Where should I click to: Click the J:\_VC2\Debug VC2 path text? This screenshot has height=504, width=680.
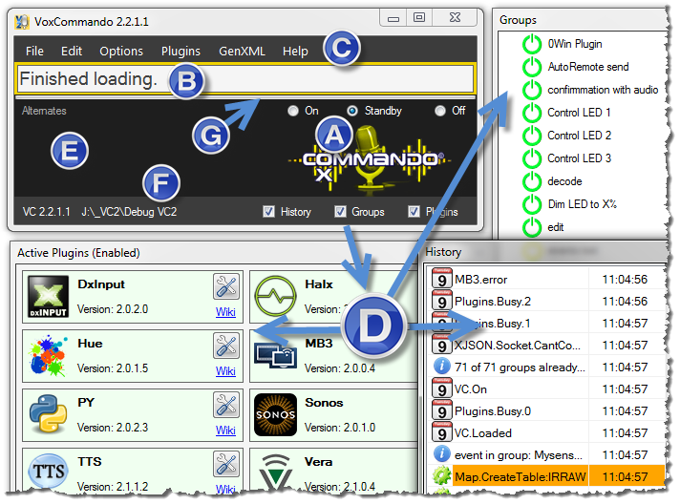[129, 212]
